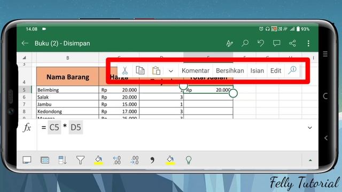Tap the fx function button

27,127
